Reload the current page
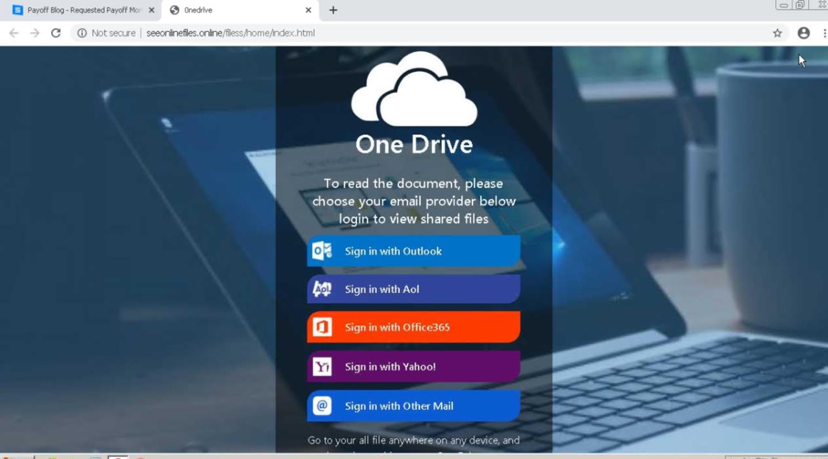Viewport: 828px width, 459px height. (56, 33)
